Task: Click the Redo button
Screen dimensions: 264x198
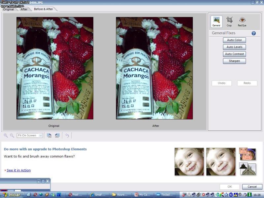Action: tap(247, 83)
